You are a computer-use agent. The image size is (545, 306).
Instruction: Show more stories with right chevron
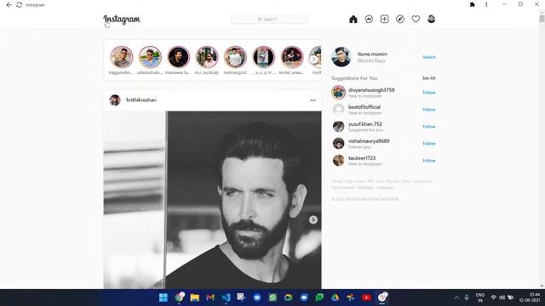point(313,59)
